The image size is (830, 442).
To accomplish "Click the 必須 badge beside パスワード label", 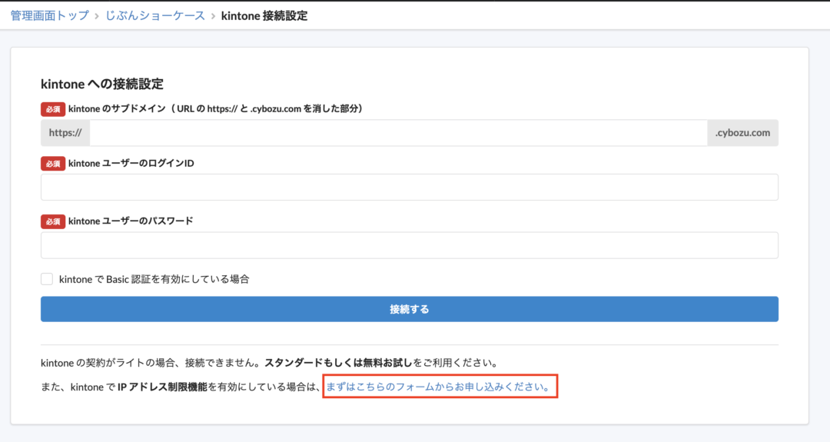I will (x=53, y=221).
